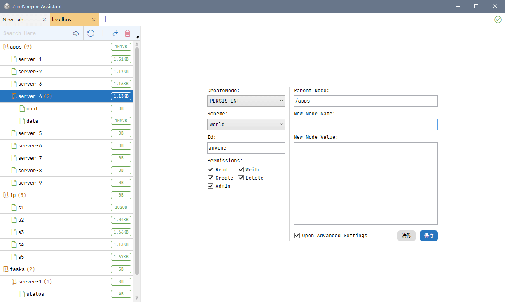Toggle the Delete permission checkbox

pyautogui.click(x=241, y=178)
